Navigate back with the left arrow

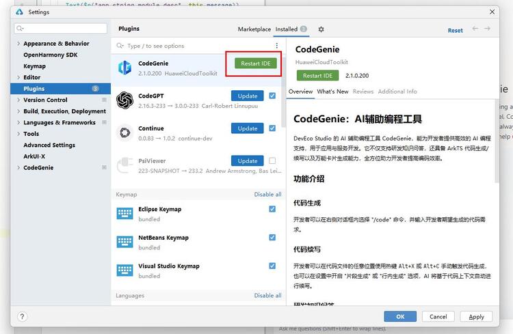tap(475, 29)
